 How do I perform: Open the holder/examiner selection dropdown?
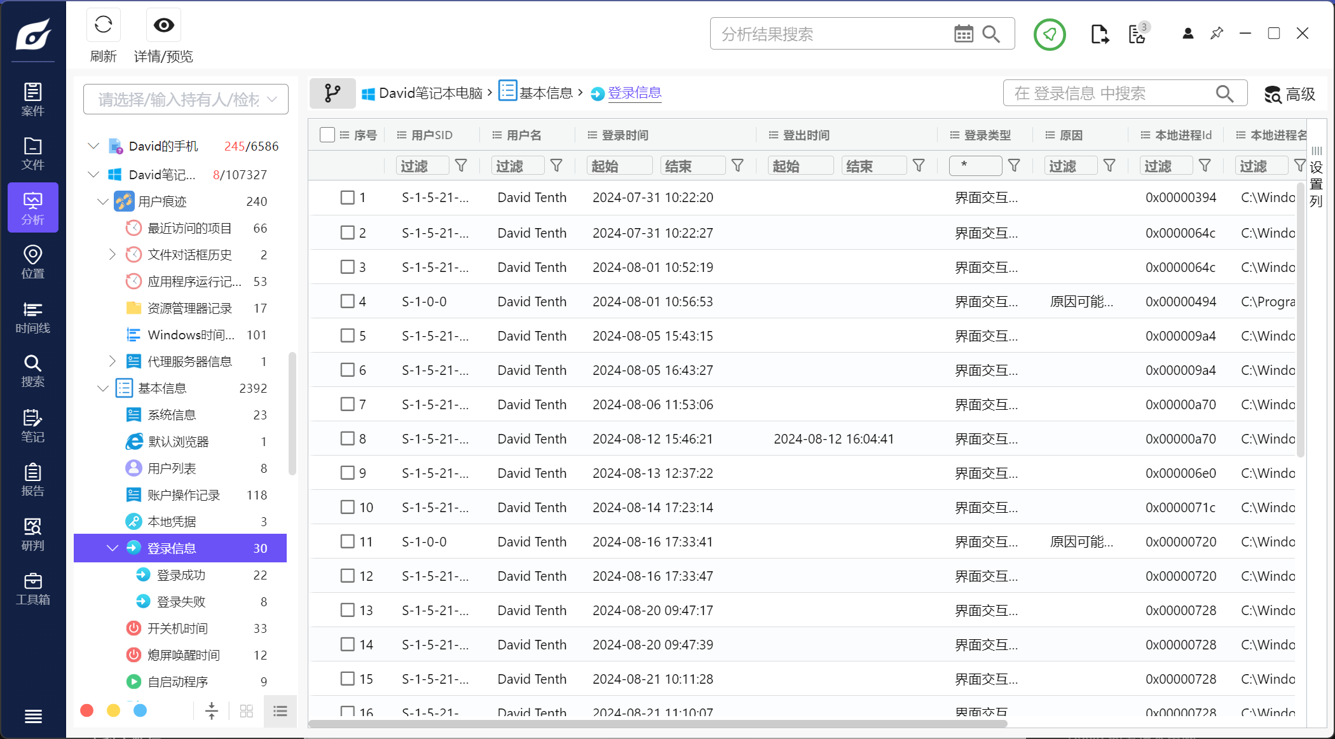(x=186, y=100)
